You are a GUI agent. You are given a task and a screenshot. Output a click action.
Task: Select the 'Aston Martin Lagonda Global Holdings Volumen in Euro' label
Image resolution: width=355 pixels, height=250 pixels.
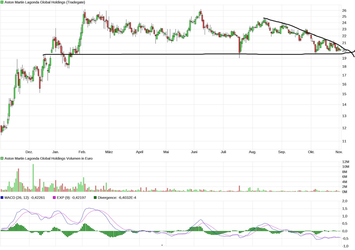coord(49,159)
